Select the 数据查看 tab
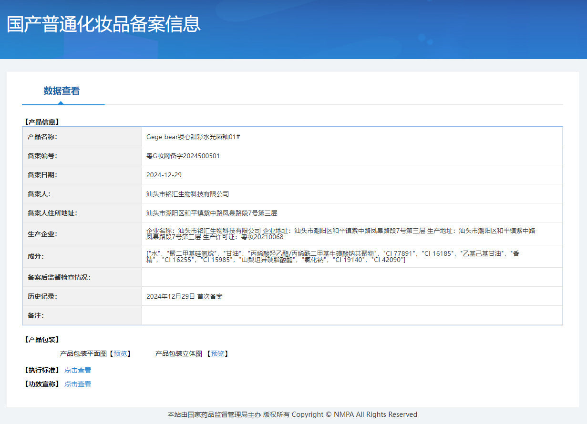Image resolution: width=587 pixels, height=424 pixels. (x=62, y=91)
